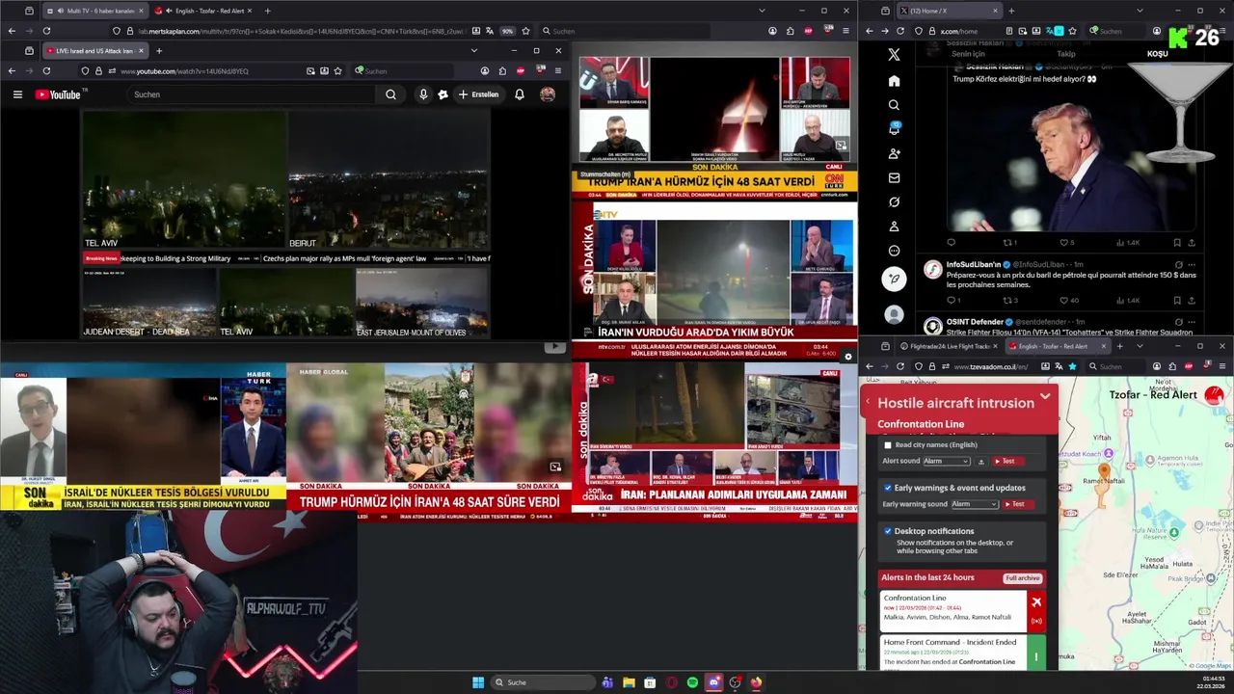1234x694 pixels.
Task: Expand tab list dropdown in X window
Action: point(1140,11)
